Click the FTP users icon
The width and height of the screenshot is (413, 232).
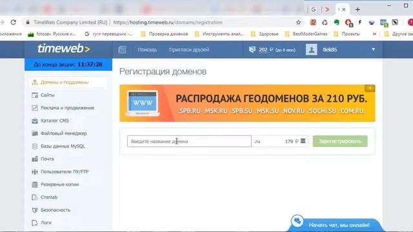pos(35,171)
